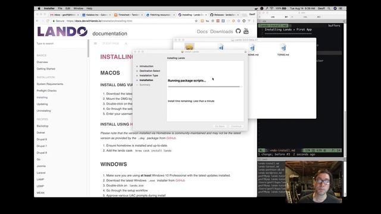Open Spotlight search in menu bar
The width and height of the screenshot is (381, 214).
[329, 8]
